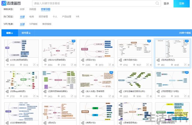Filter by 项目管理 tag
The image size is (192, 125).
click(43, 16)
